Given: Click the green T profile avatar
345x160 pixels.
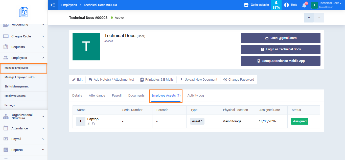Looking at the screenshot, I should tap(86, 47).
